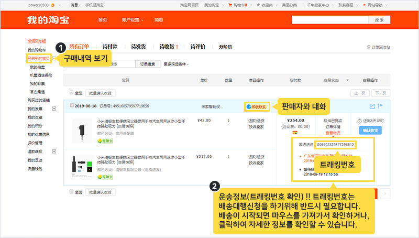The image size is (419, 238).
Task: Click the top 批量确认收货 button
Action: [101, 93]
